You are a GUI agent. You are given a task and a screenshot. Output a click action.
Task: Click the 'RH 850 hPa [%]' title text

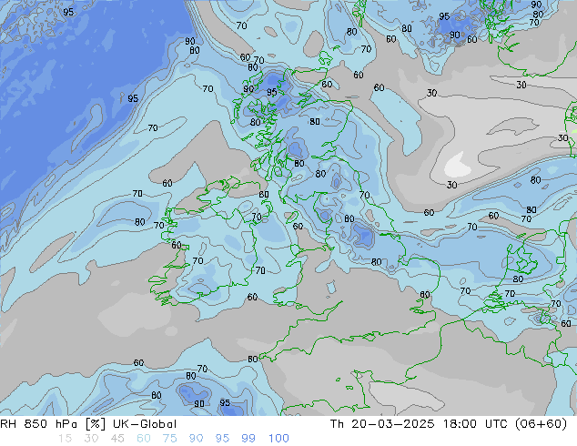coord(53,424)
